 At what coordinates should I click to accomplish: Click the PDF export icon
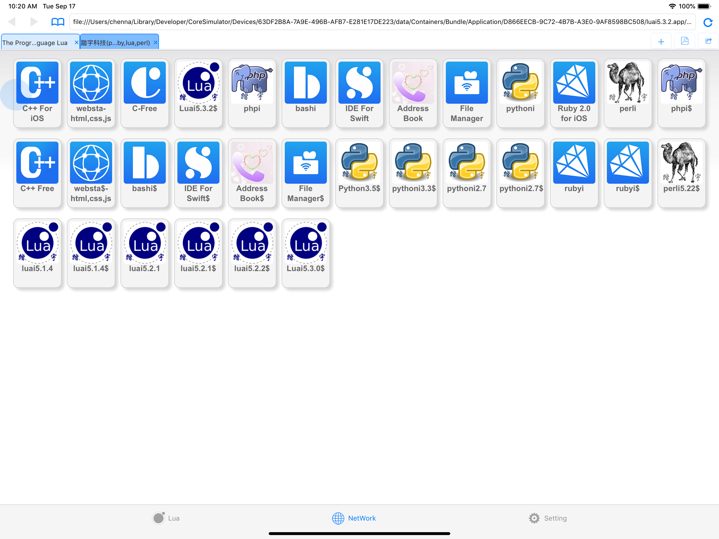(x=685, y=41)
